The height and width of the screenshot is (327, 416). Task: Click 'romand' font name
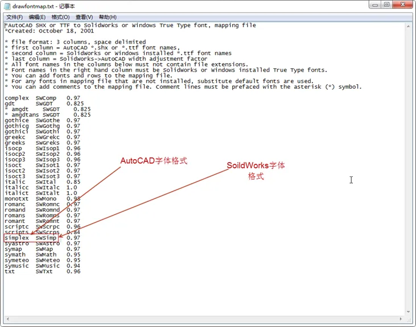click(x=15, y=210)
